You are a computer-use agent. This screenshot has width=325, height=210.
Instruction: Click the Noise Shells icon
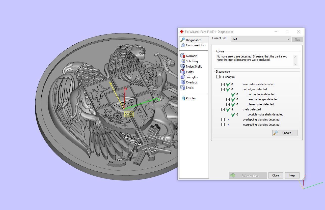[x=183, y=67]
